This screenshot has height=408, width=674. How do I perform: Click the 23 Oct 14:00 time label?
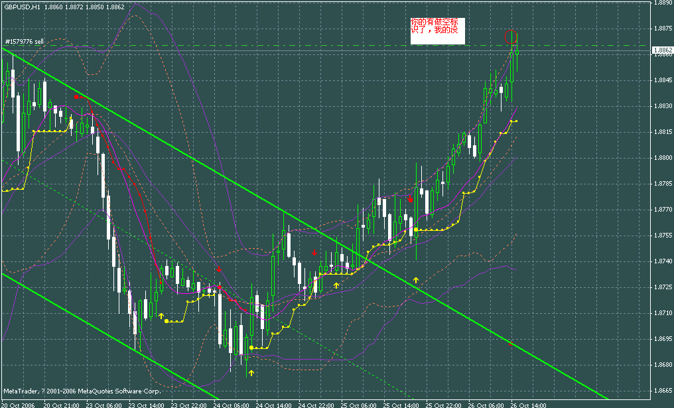pos(146,405)
